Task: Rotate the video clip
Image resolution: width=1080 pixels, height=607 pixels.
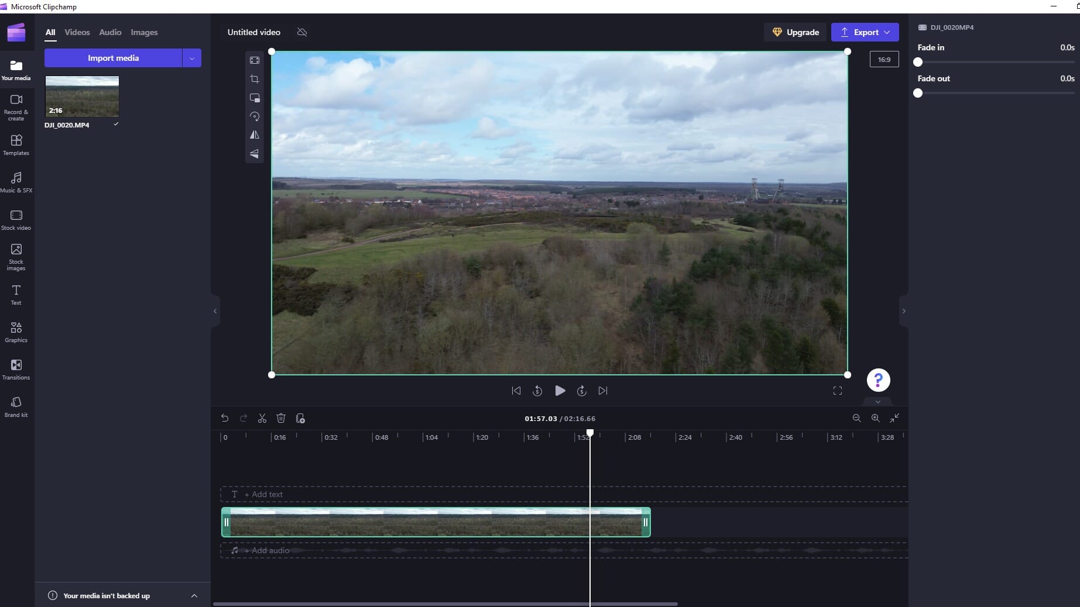Action: [255, 116]
